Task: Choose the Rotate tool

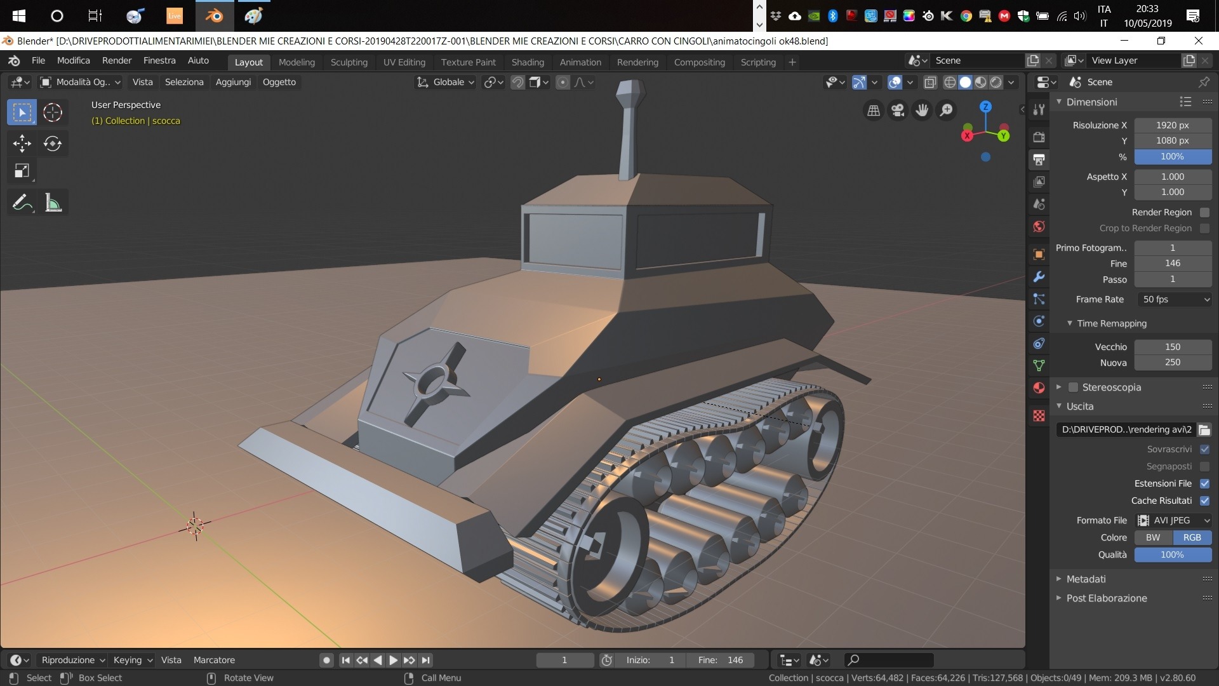Action: point(53,144)
